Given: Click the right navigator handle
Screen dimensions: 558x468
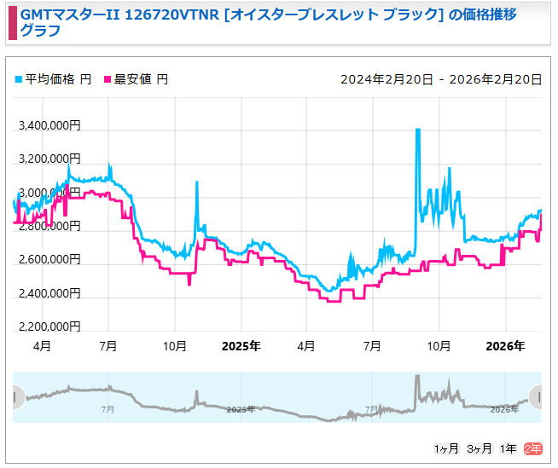Looking at the screenshot, I should [x=537, y=396].
